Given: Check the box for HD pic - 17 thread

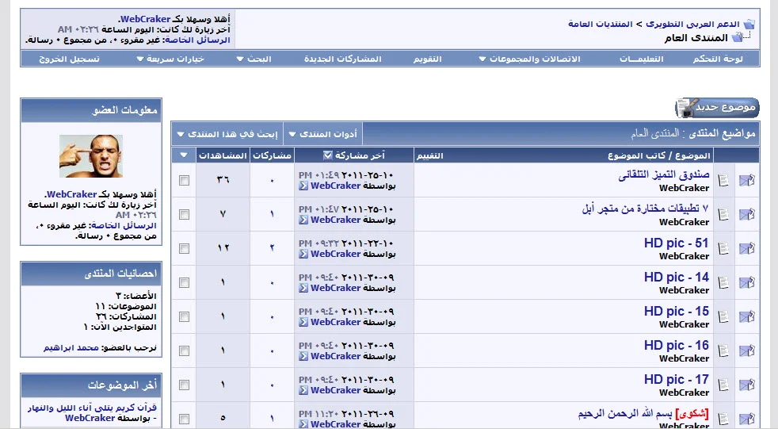Looking at the screenshot, I should pos(185,385).
